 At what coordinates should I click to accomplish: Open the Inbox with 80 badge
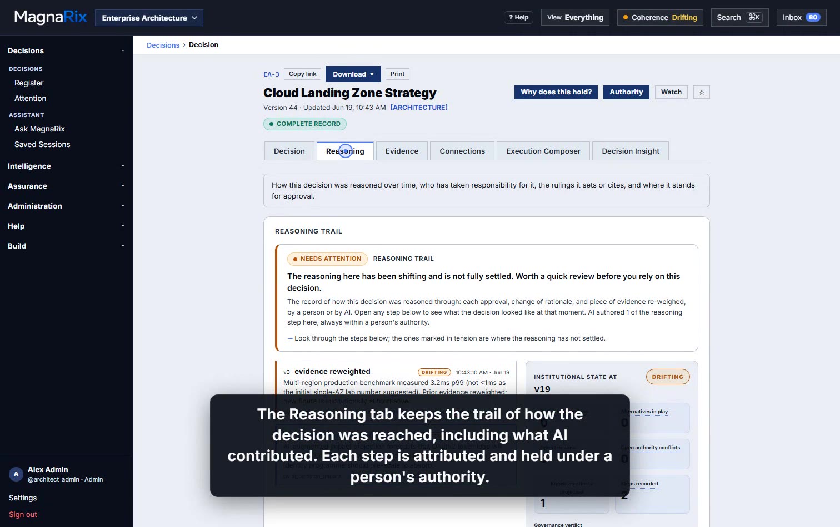801,17
